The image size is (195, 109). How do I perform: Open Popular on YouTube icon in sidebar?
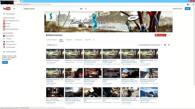click(x=4, y=21)
